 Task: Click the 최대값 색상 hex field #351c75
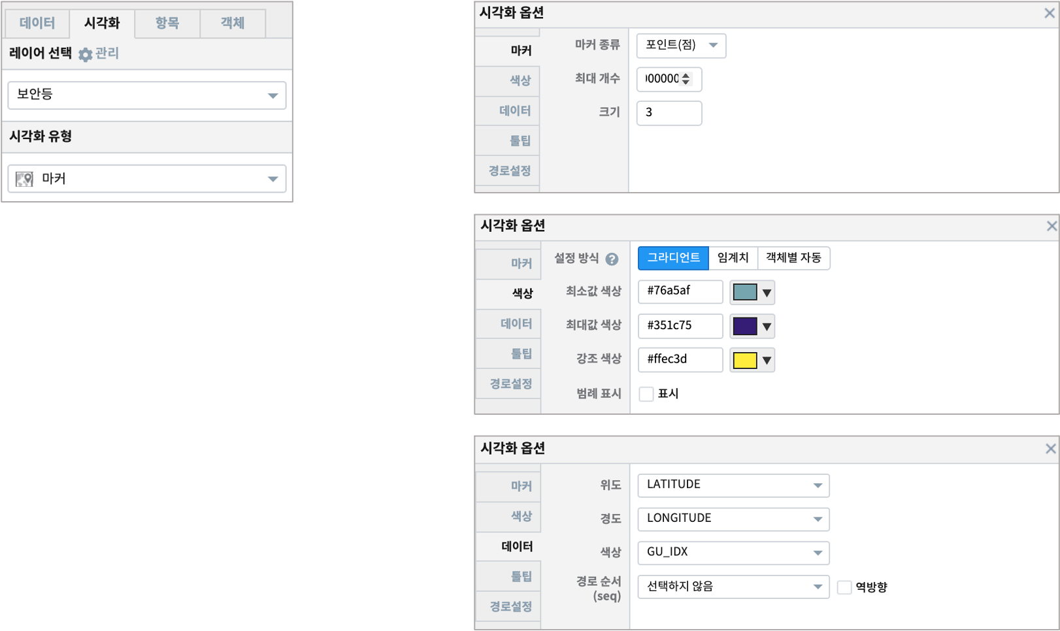click(680, 326)
